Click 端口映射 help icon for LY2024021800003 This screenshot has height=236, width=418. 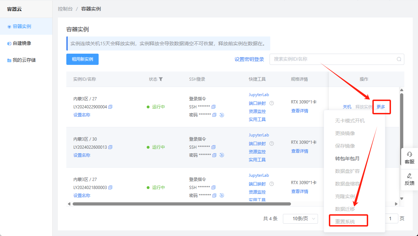click(272, 184)
